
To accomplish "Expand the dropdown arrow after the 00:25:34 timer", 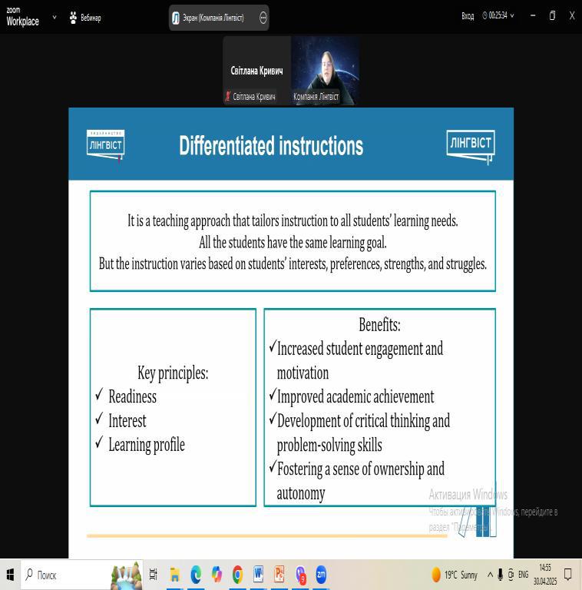I will tap(512, 16).
